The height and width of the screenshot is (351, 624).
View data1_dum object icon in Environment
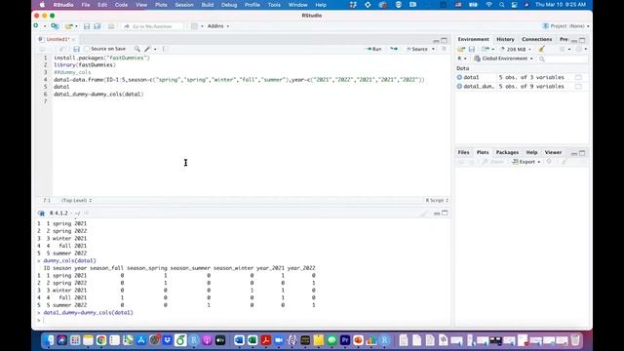click(x=459, y=86)
